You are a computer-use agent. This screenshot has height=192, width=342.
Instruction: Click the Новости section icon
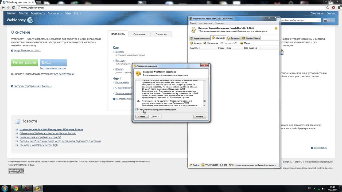pyautogui.click(x=18, y=121)
